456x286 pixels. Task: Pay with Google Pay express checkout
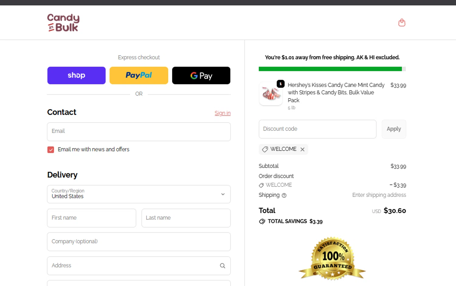click(201, 75)
